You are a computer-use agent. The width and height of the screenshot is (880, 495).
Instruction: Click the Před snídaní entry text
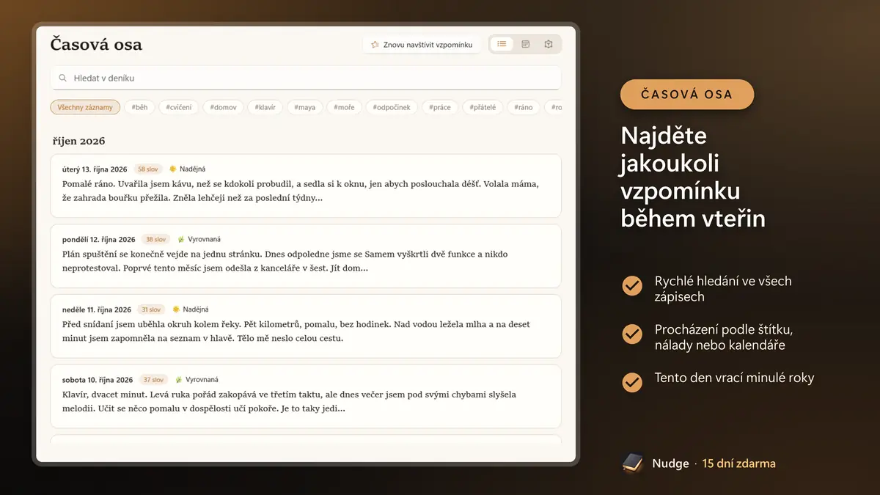[x=296, y=331]
